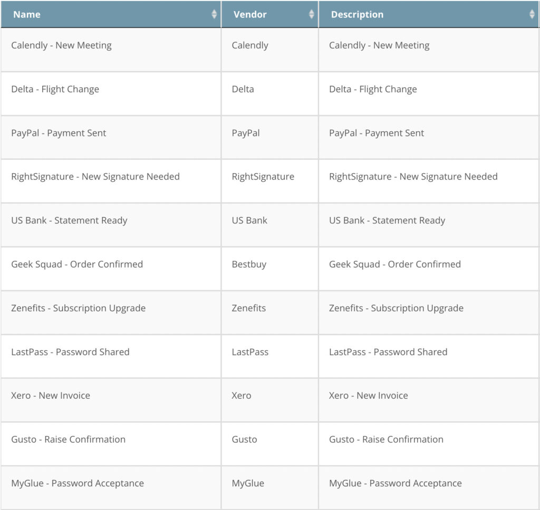Click the Geek Squad - Order Confirmed name
This screenshot has height=510, width=540.
point(77,264)
